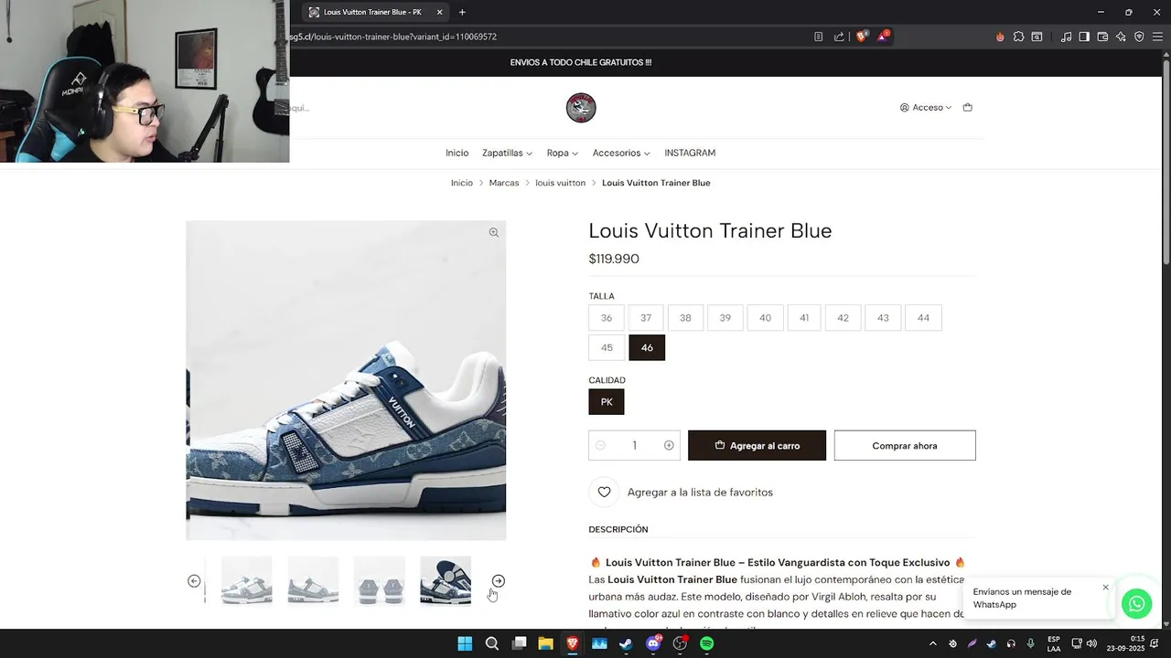Zoom the product image with magnifier
1171x658 pixels.
493,232
